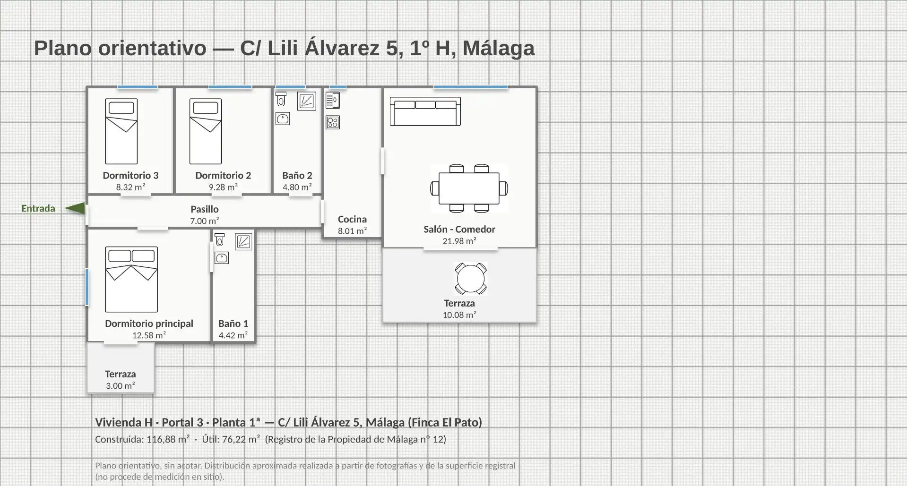Screen dimensions: 907x486
Task: Select the "21.98 m²" area value
Action: point(459,241)
